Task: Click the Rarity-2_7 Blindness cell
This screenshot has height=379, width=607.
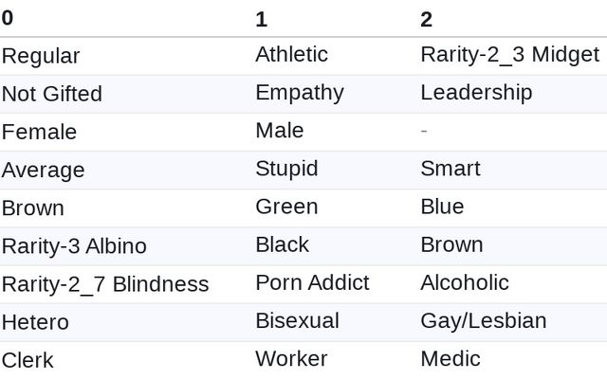Action: tap(105, 284)
